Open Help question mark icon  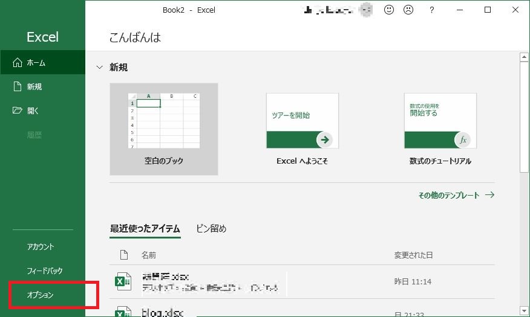[431, 10]
